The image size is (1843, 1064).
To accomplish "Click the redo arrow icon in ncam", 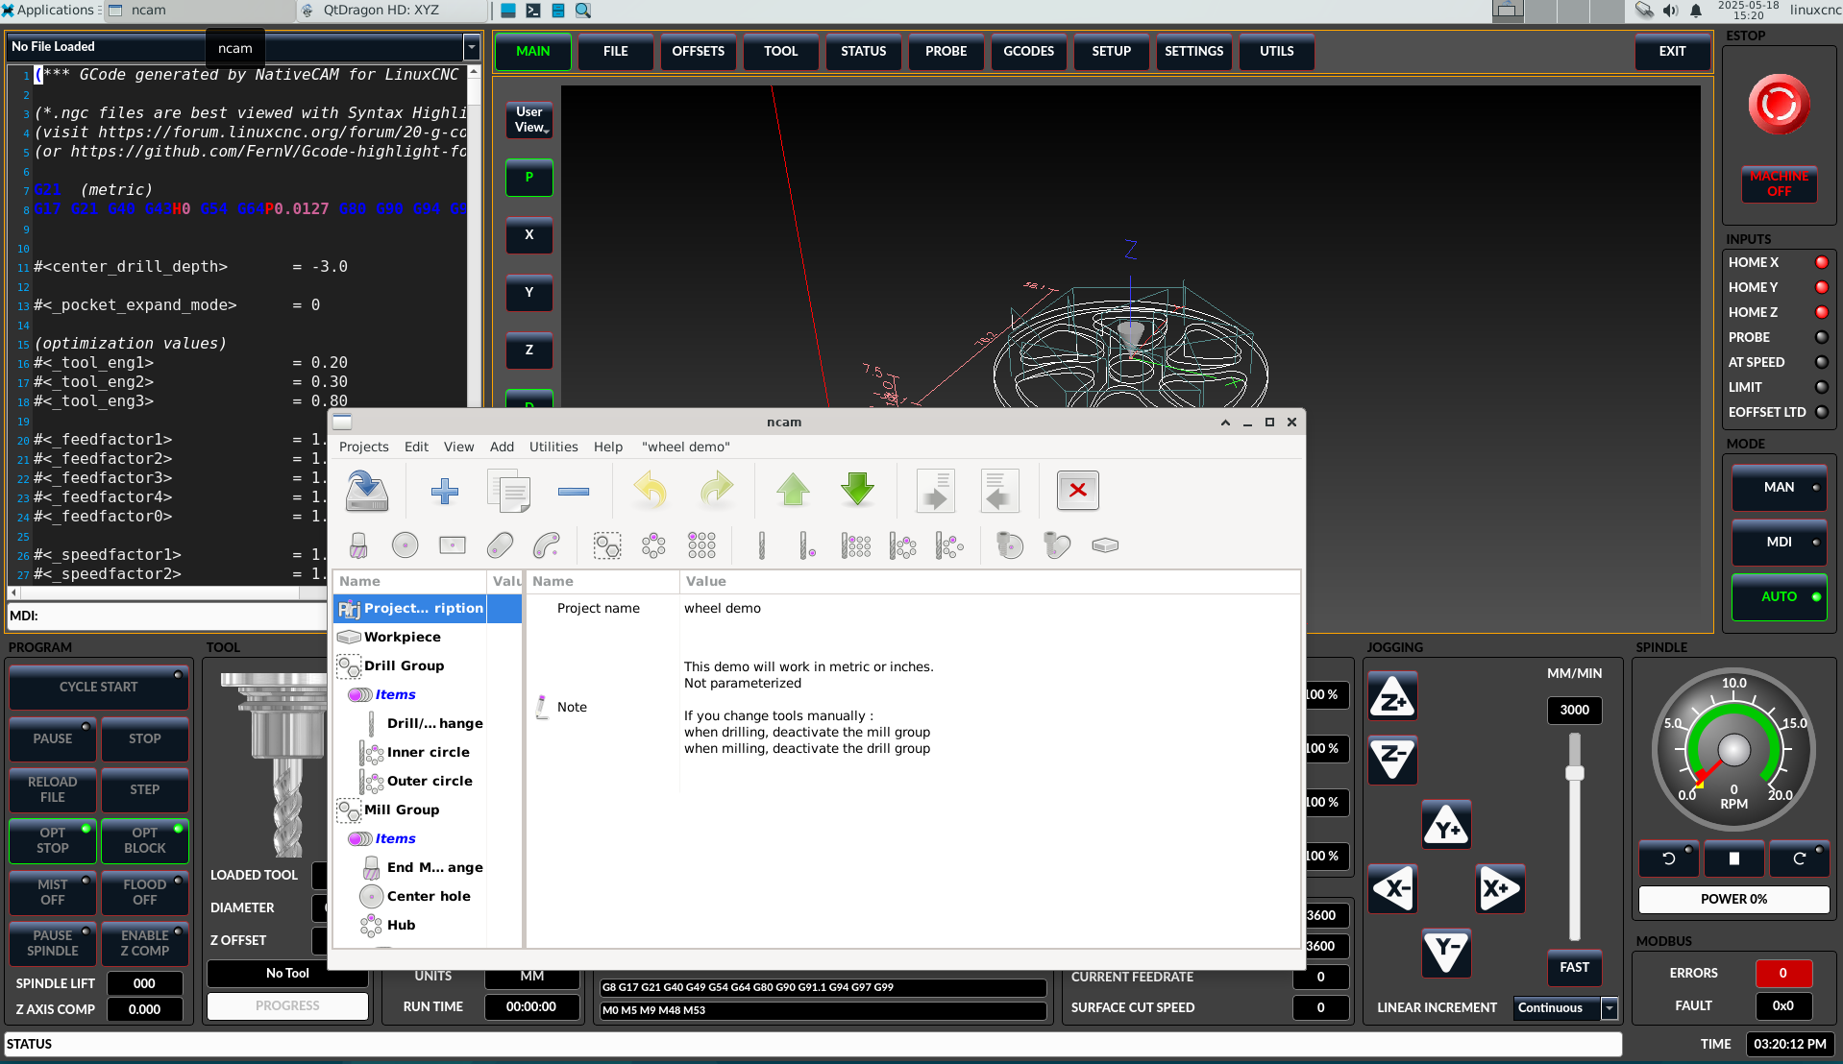I will pyautogui.click(x=716, y=490).
